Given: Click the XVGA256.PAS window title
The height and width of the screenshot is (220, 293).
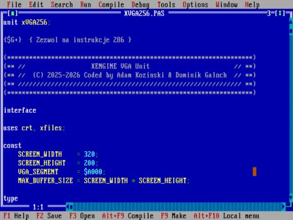Looking at the screenshot, I should pos(144,14).
